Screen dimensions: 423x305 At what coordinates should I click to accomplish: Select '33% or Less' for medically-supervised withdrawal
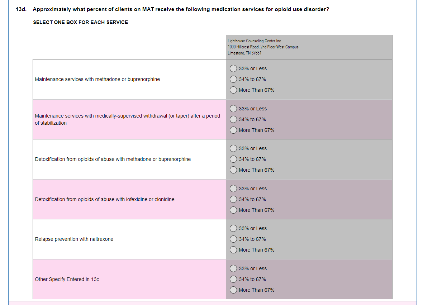(233, 109)
